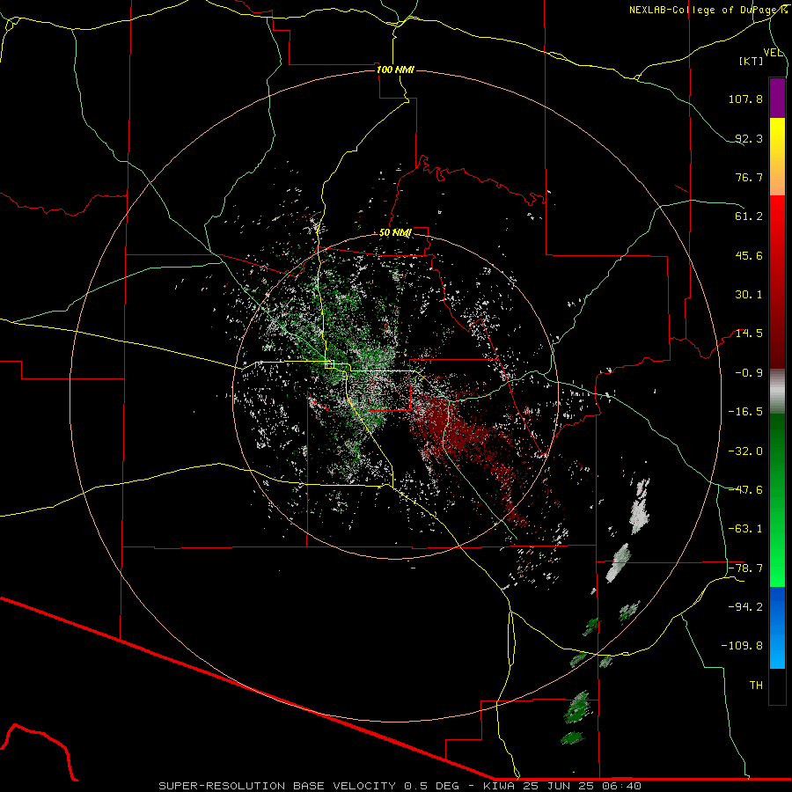Click the 45.6 velocity scale value

[749, 255]
